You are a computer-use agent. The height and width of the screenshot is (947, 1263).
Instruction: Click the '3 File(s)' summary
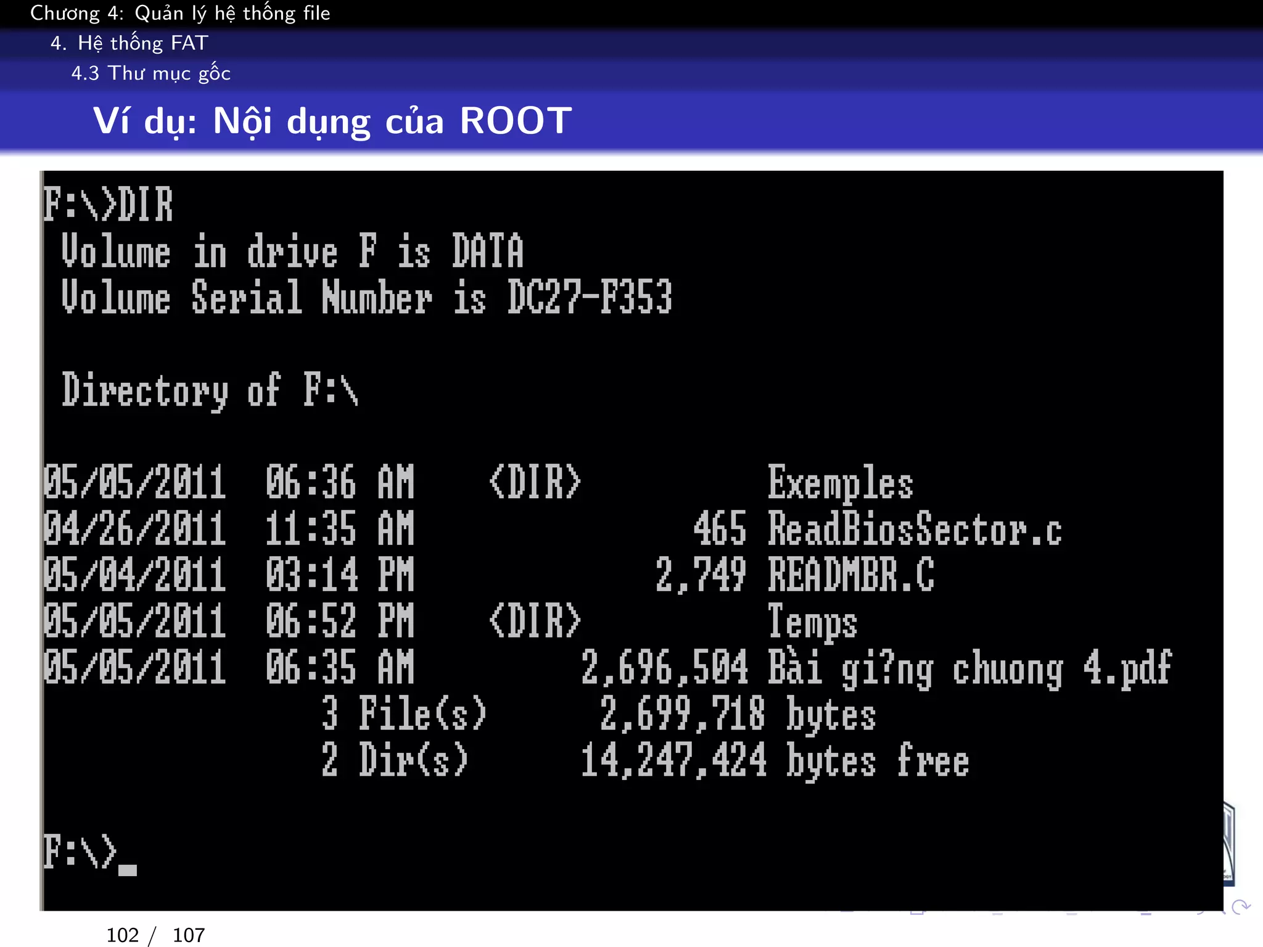(x=404, y=713)
